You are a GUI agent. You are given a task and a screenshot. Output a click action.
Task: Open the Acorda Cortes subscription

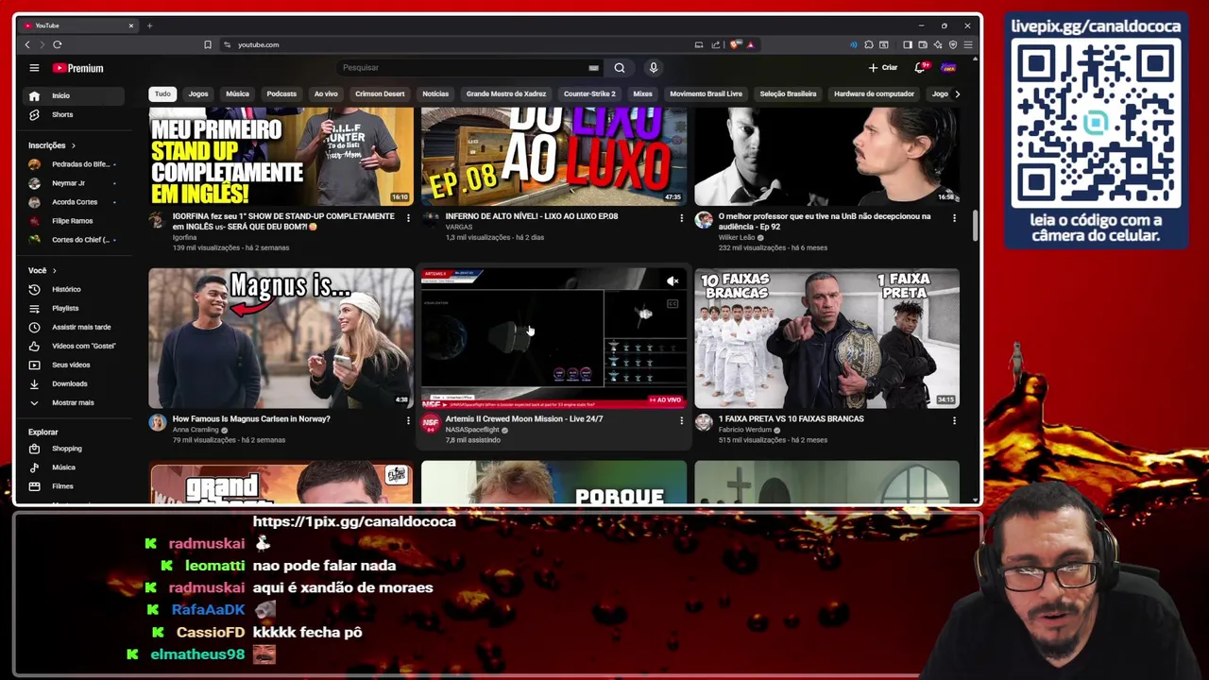tap(74, 202)
